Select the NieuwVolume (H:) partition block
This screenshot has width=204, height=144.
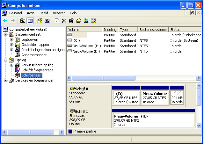153,120
